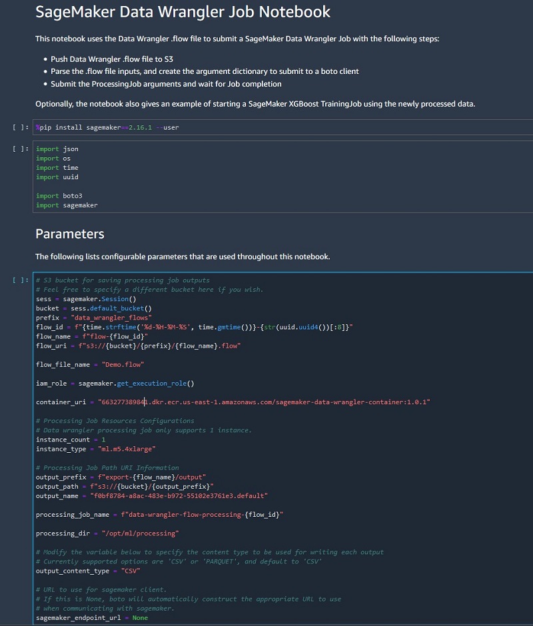Click the container_uri ECR address line
The height and width of the screenshot is (626, 533).
[x=233, y=402]
